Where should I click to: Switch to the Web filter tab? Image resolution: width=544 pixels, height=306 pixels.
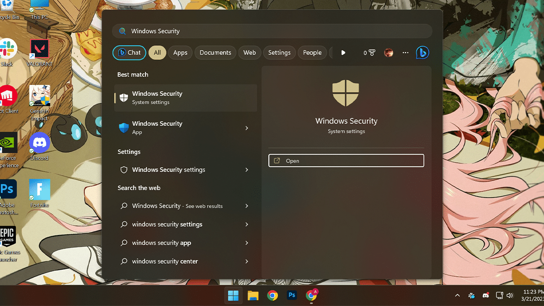pyautogui.click(x=250, y=53)
